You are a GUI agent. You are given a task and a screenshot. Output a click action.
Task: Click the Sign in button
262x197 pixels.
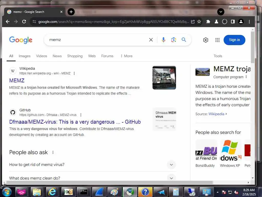tap(234, 40)
